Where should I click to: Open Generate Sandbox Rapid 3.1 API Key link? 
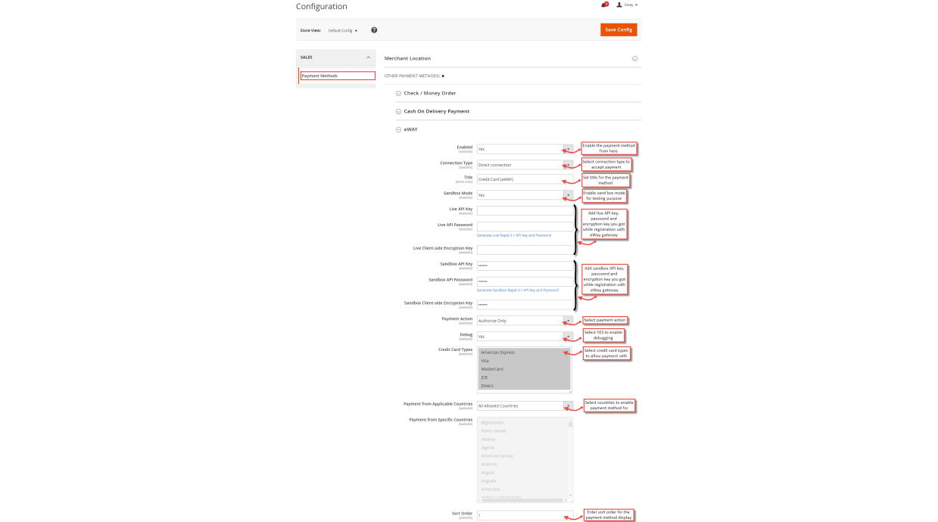point(518,290)
